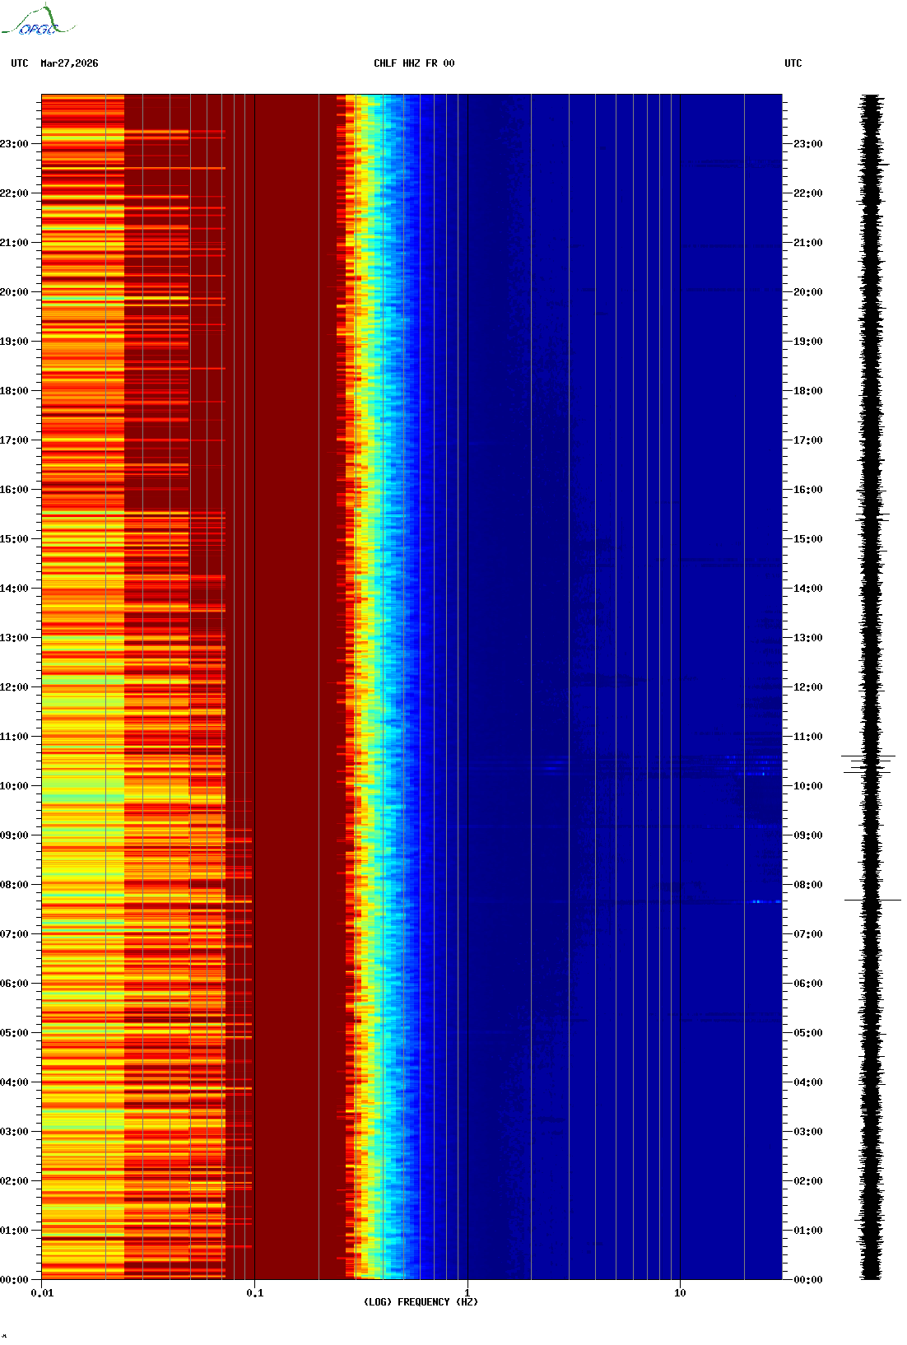Click the 'UTC' label beside the date
The image size is (907, 1345).
click(20, 63)
